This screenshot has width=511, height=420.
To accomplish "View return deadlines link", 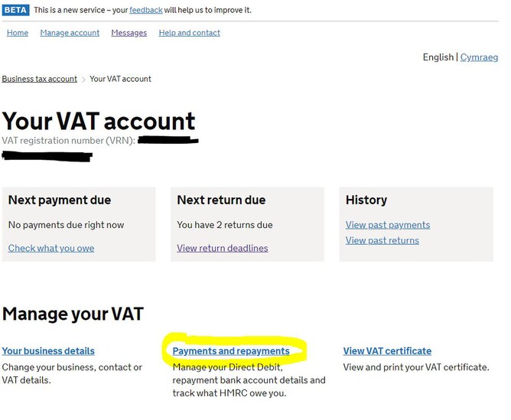I will pyautogui.click(x=222, y=248).
